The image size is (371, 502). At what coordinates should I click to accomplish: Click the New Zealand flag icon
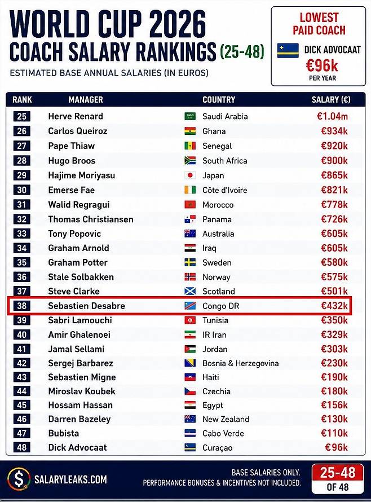click(190, 419)
